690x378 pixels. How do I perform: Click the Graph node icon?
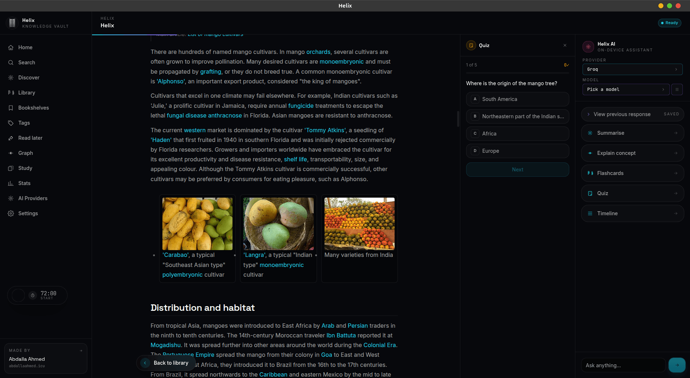pos(11,153)
